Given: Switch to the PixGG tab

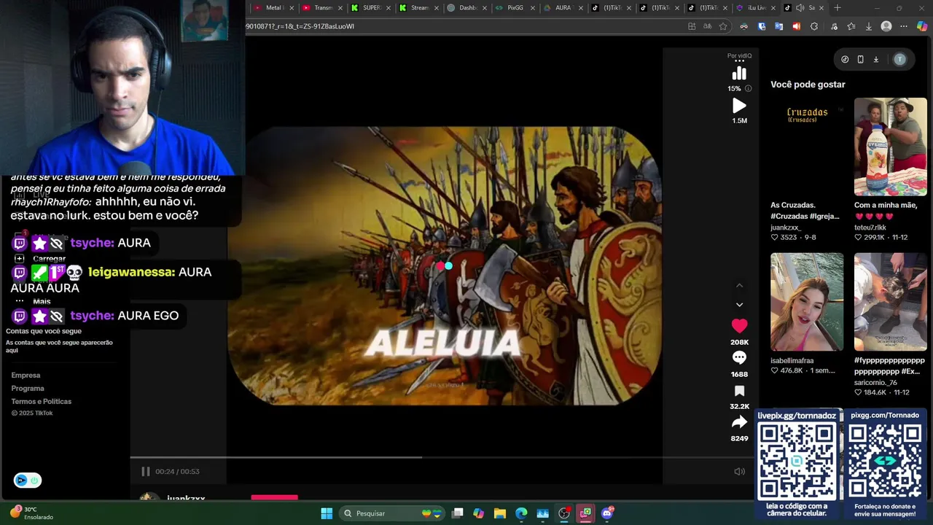Looking at the screenshot, I should pos(515,8).
